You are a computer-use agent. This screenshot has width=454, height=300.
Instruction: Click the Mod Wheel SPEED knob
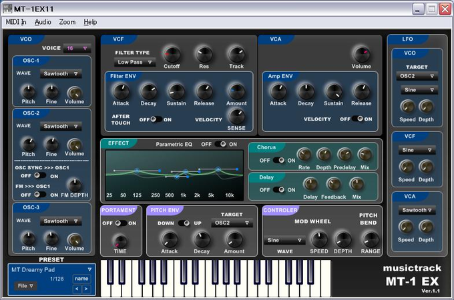click(x=319, y=239)
